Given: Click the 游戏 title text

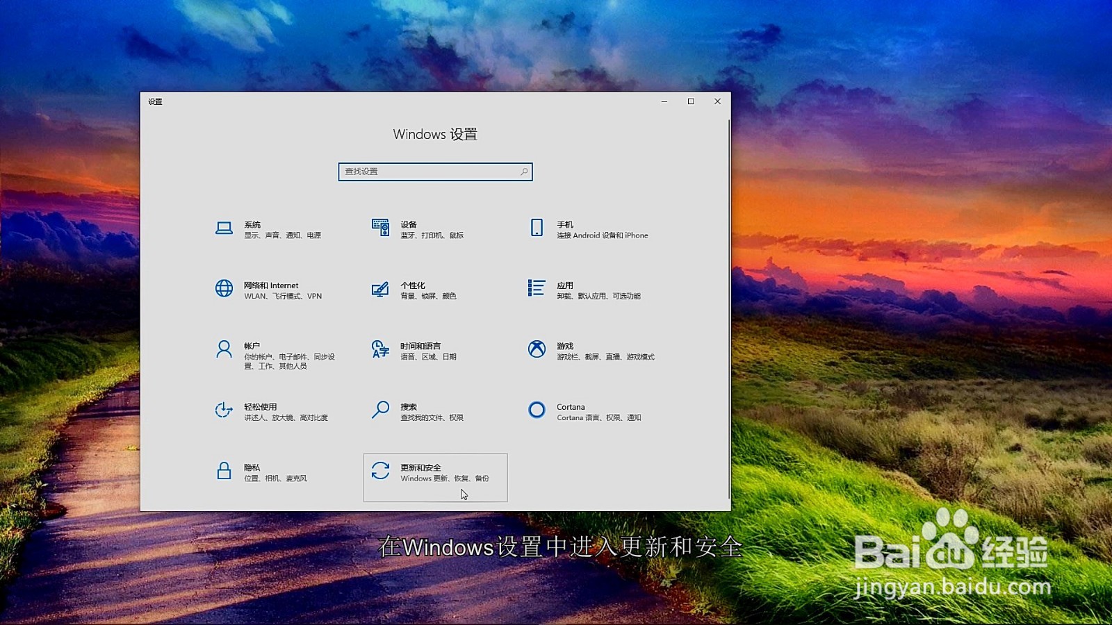Looking at the screenshot, I should coord(565,346).
